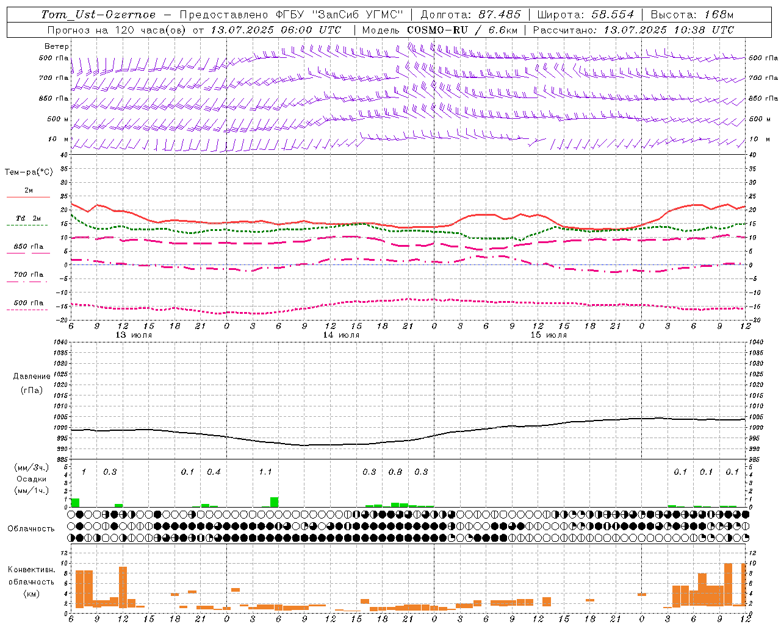Click Рассчитано: 13.07.2025 10:38 UTC text

[633, 30]
